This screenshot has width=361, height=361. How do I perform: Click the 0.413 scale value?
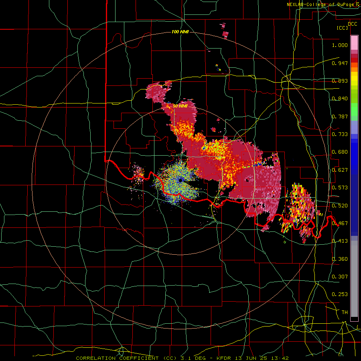tap(340, 241)
